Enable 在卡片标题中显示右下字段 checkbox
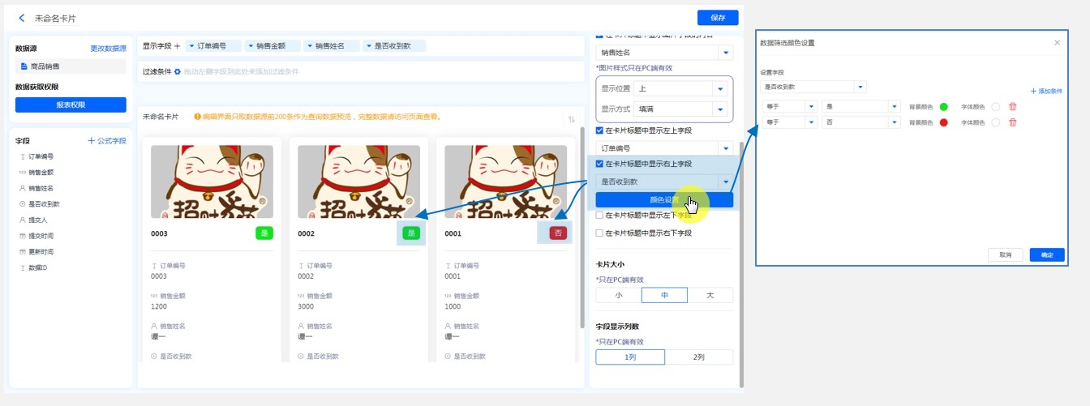The width and height of the screenshot is (1090, 406). click(600, 233)
